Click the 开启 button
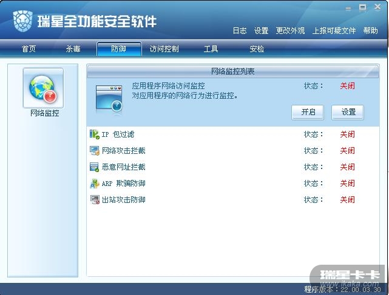Screen dimensions: 389x295 pos(308,112)
